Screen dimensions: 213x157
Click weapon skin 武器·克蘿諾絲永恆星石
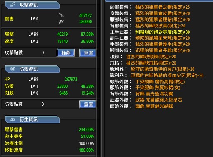[x=159, y=100]
